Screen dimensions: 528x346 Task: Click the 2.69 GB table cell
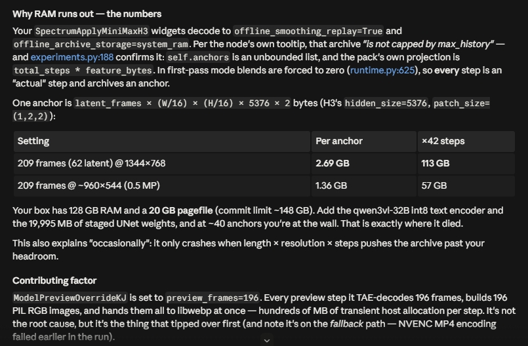coord(364,164)
